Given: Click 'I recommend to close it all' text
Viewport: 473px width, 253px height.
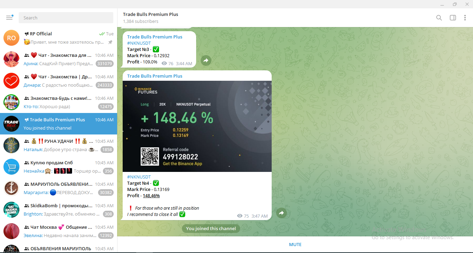Looking at the screenshot, I should point(152,214).
